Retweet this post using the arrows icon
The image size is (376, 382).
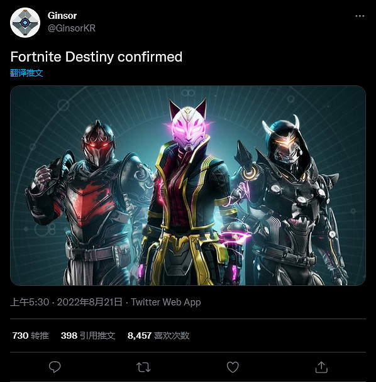(x=143, y=367)
